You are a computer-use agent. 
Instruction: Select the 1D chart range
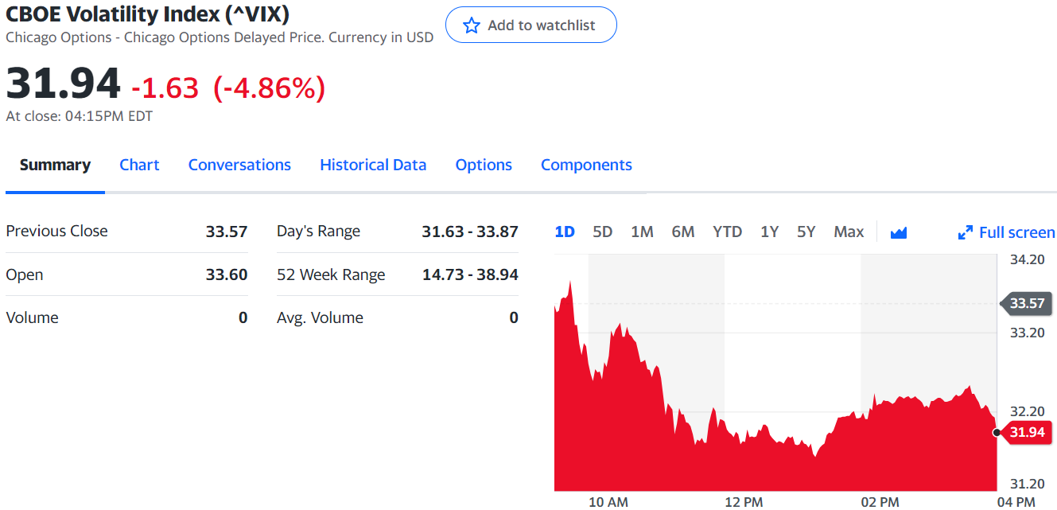coord(565,232)
